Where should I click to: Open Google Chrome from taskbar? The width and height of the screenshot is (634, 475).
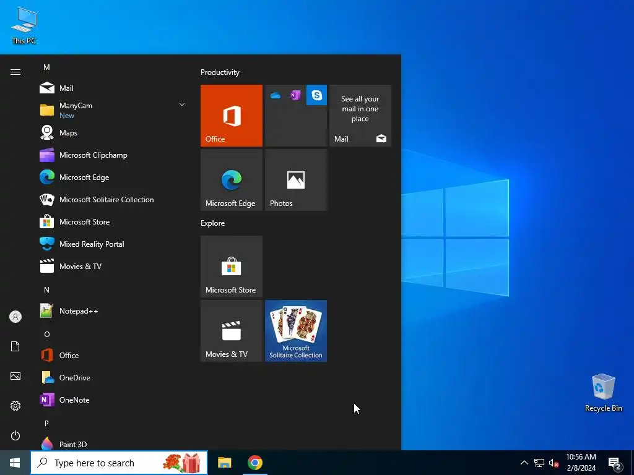pyautogui.click(x=254, y=463)
